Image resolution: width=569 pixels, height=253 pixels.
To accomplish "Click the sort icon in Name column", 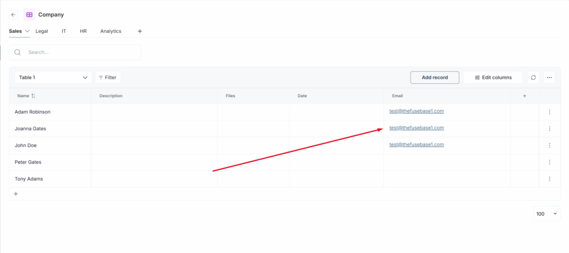I will pyautogui.click(x=33, y=96).
